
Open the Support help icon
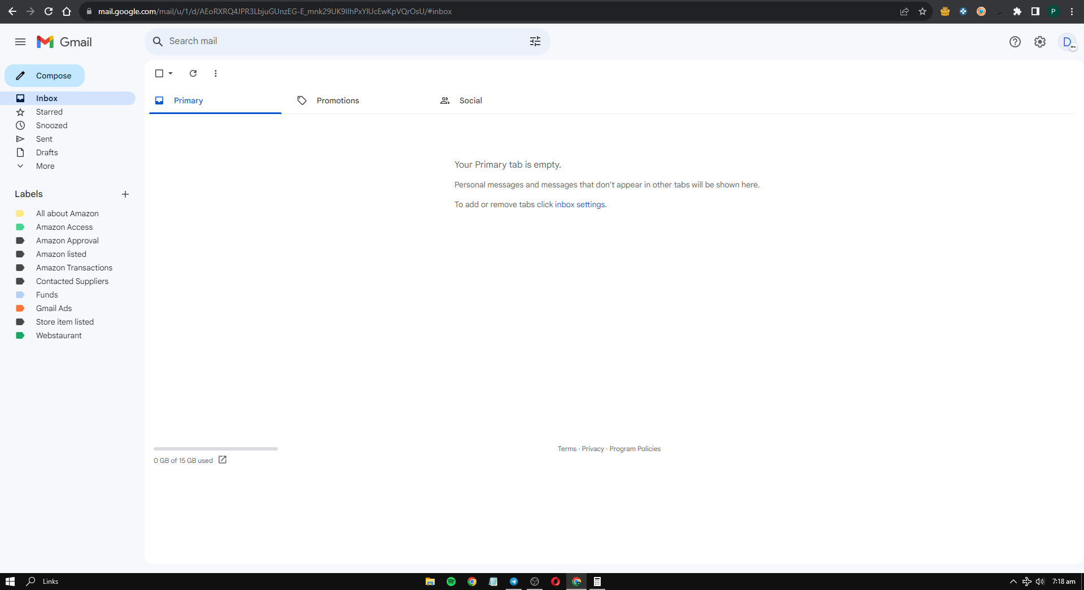(x=1015, y=42)
